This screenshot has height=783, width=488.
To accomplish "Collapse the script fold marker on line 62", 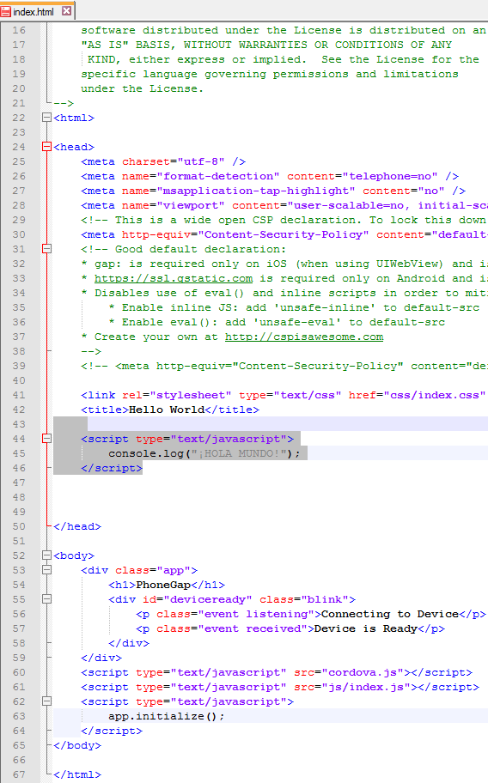I will tap(46, 701).
